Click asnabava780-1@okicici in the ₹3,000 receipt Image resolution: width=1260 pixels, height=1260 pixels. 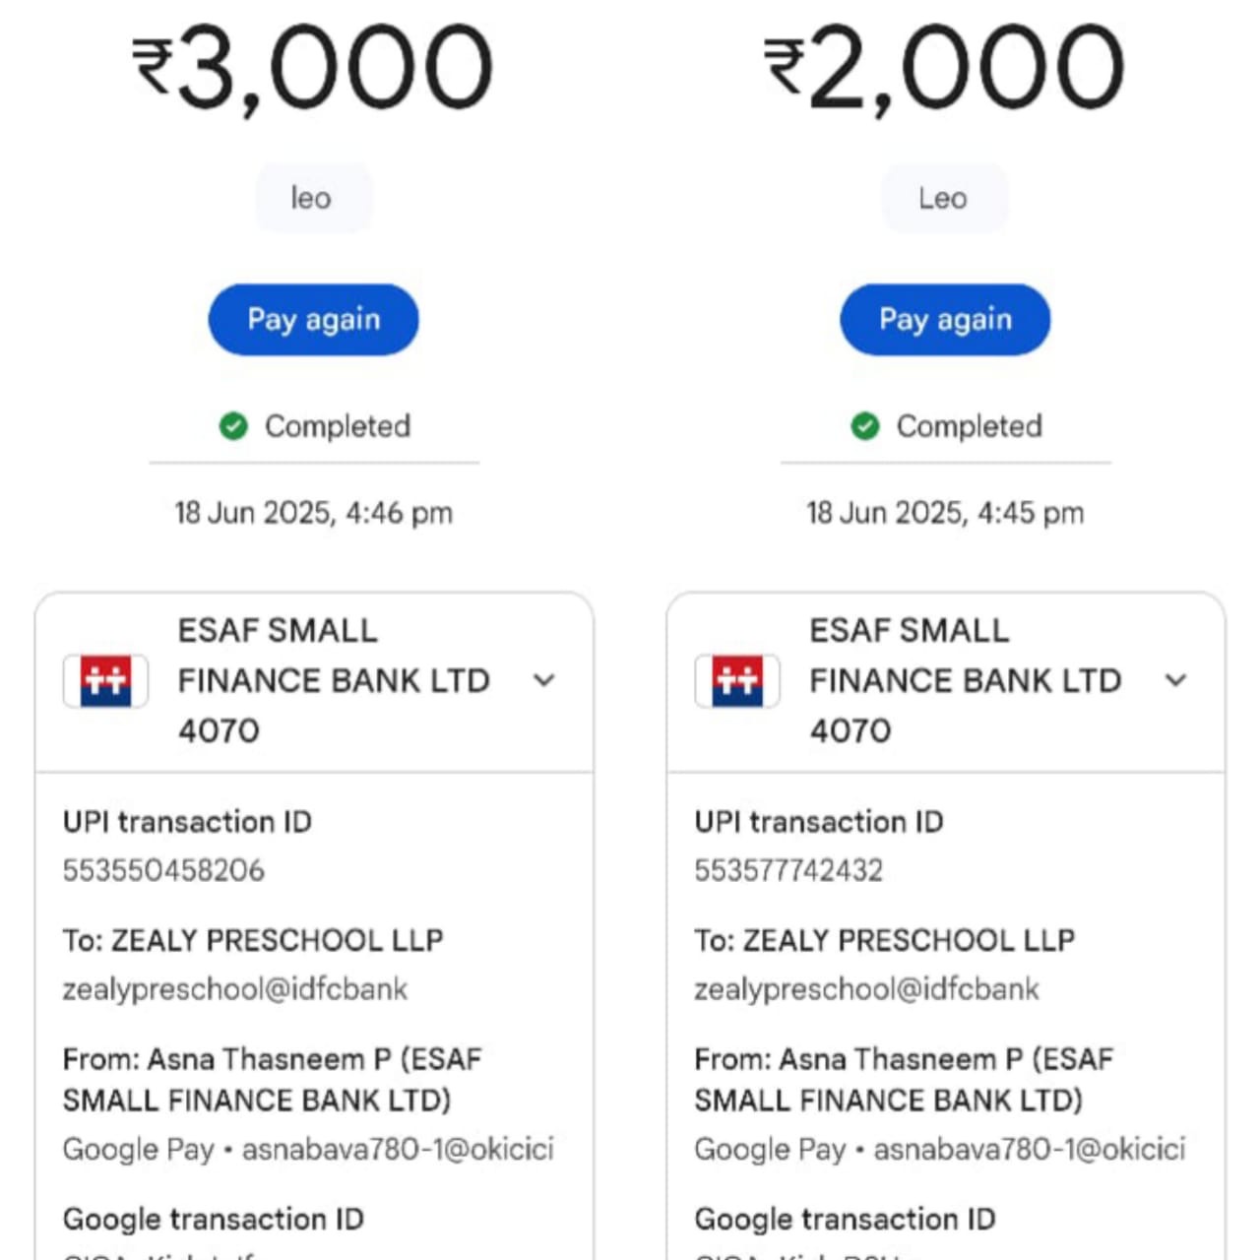[x=398, y=1149]
